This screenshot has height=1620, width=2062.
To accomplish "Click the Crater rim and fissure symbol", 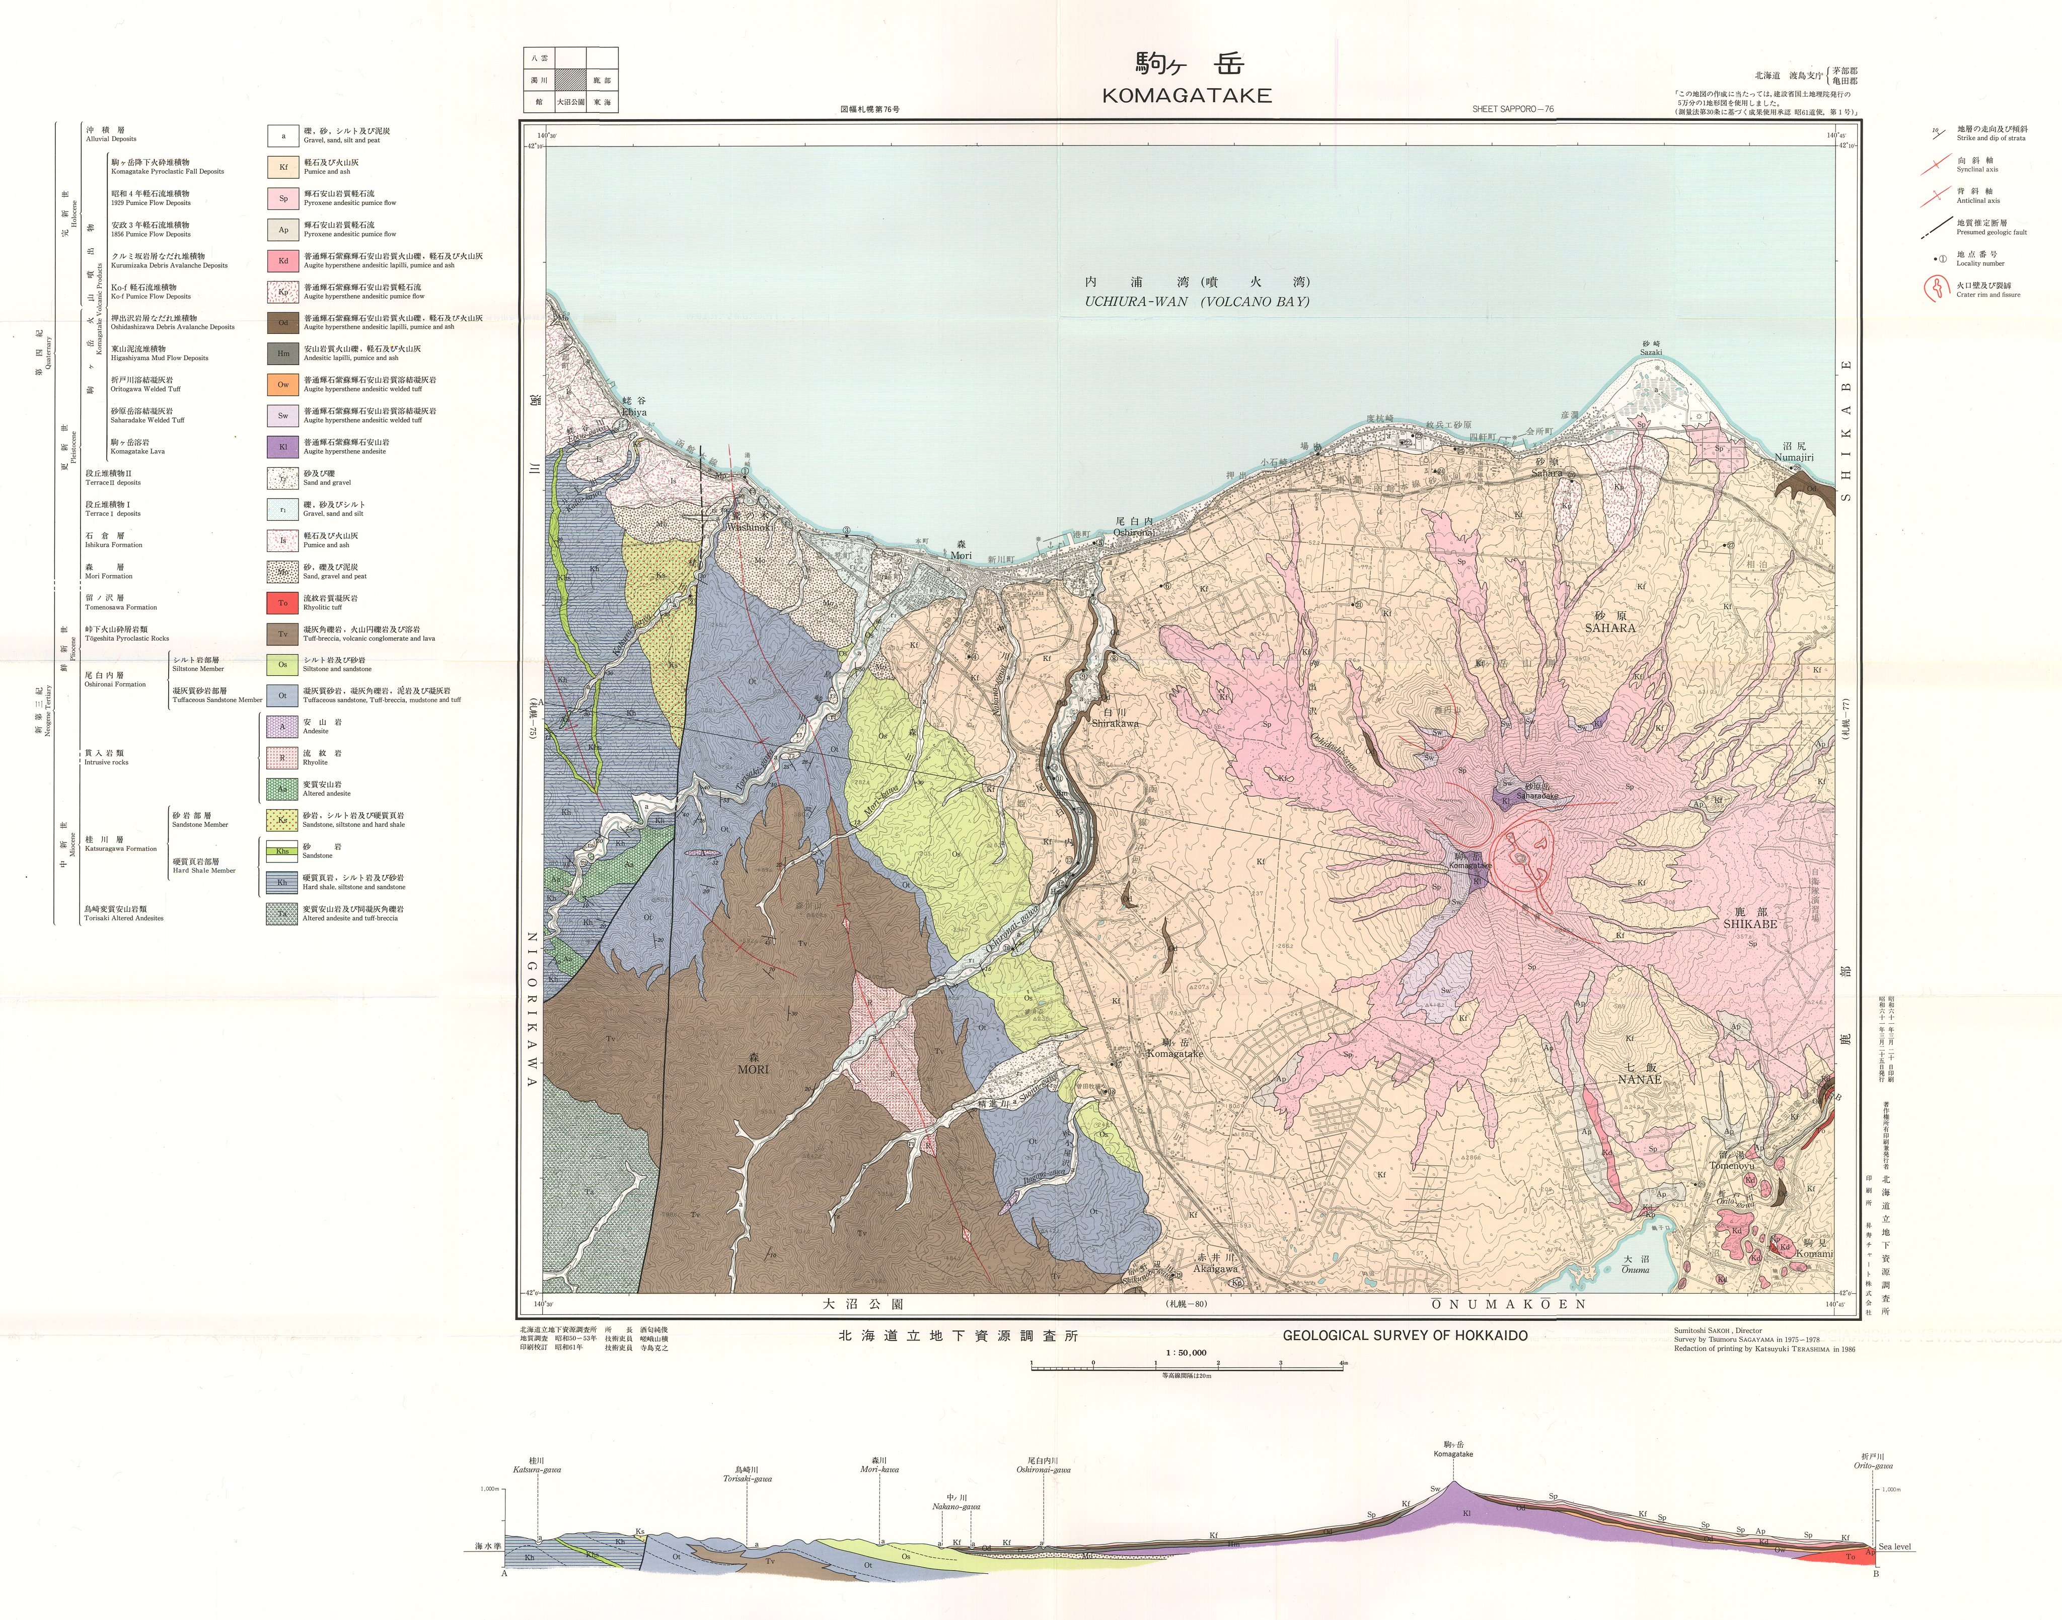I will pyautogui.click(x=1939, y=289).
